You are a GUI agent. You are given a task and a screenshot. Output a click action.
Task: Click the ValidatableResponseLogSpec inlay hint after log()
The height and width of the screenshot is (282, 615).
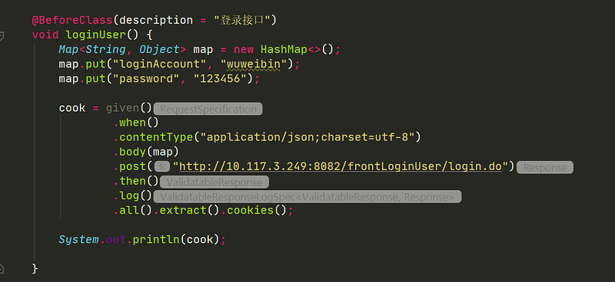[307, 197]
